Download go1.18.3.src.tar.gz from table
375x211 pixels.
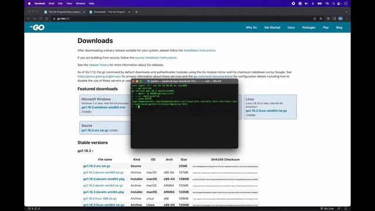tap(97, 166)
